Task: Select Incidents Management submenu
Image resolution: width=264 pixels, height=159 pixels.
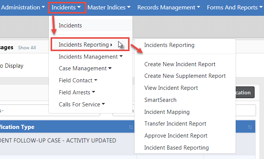Action: [90, 57]
